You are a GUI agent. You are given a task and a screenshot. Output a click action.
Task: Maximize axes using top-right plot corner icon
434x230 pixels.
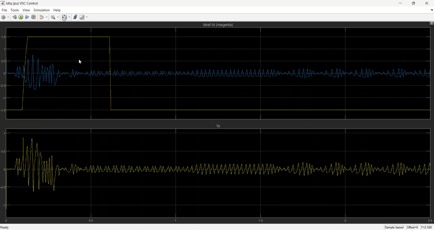[x=431, y=23]
